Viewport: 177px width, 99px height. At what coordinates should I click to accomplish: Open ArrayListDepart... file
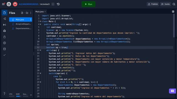[20, 24]
